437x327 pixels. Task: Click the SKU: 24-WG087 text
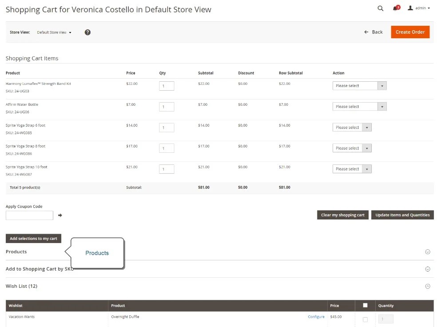pyautogui.click(x=19, y=175)
